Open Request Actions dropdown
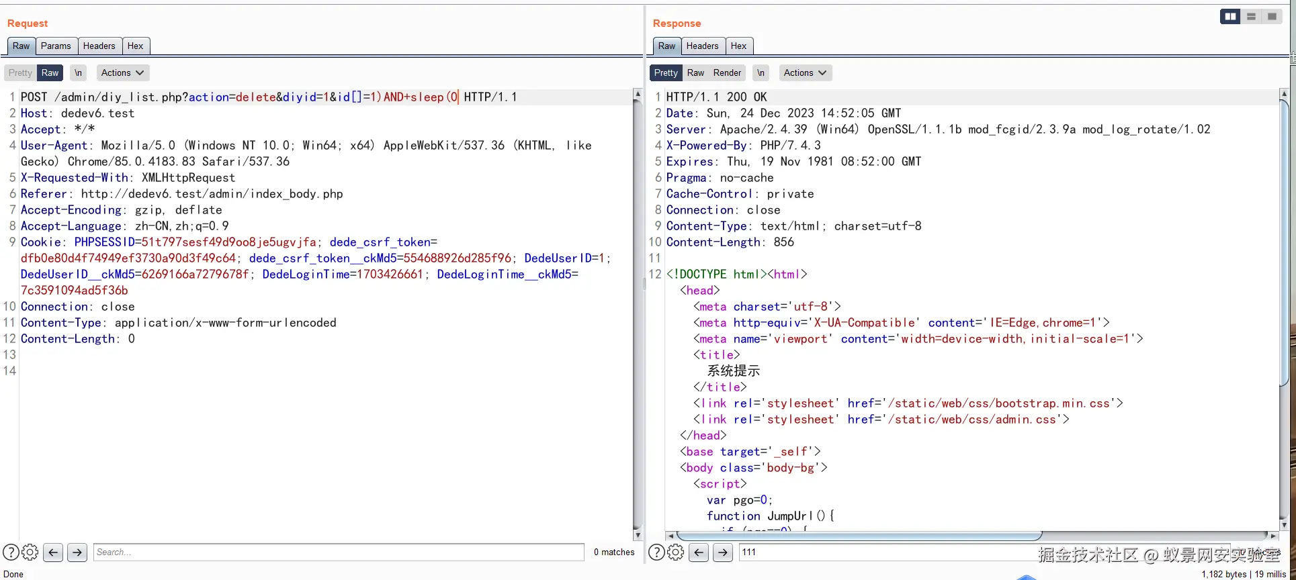 point(123,72)
